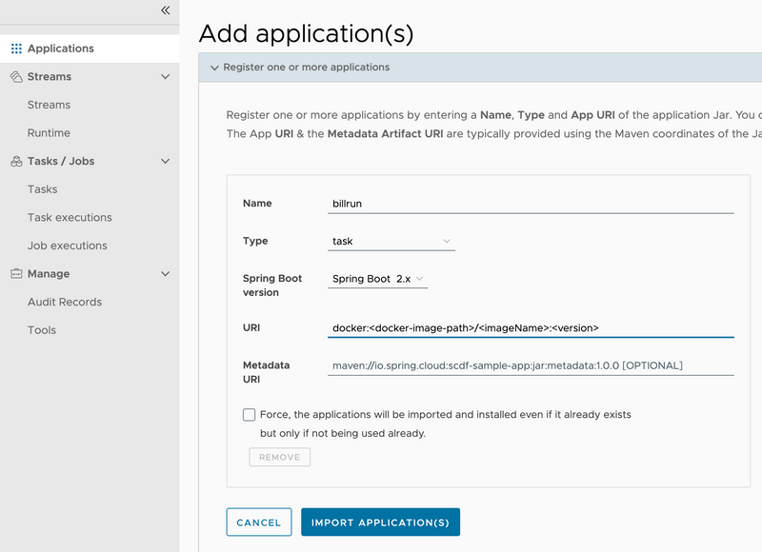This screenshot has height=552, width=762.
Task: Click the 'Metadata URI' field label
Action: coord(267,372)
